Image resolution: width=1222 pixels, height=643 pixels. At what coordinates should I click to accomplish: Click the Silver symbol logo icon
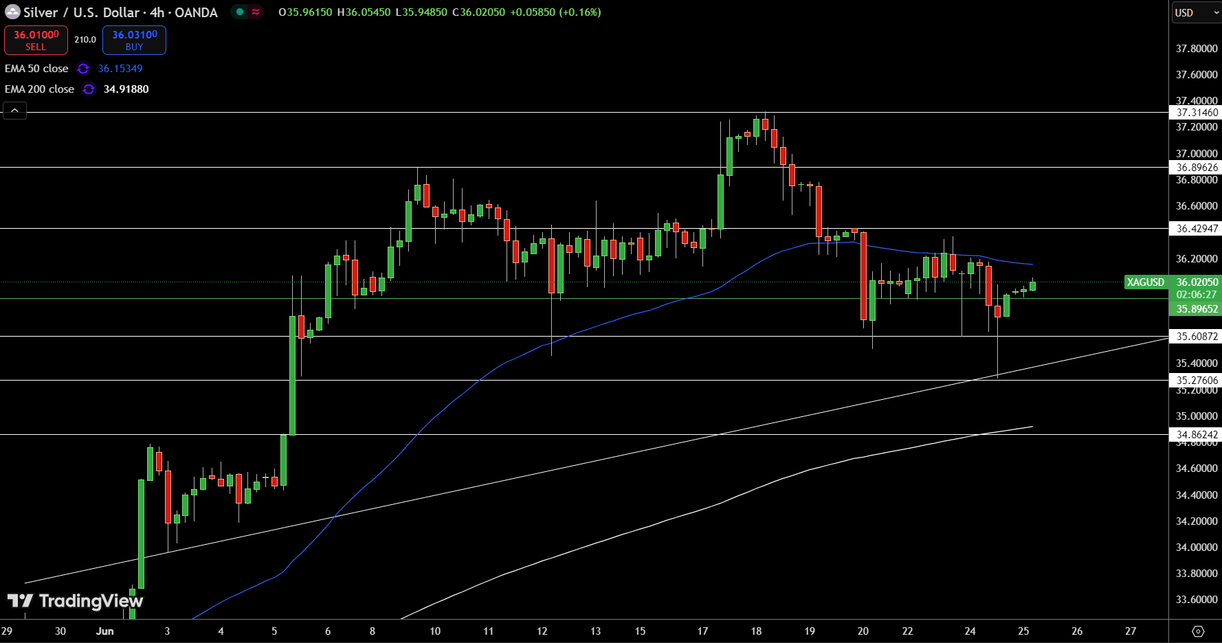[x=12, y=12]
